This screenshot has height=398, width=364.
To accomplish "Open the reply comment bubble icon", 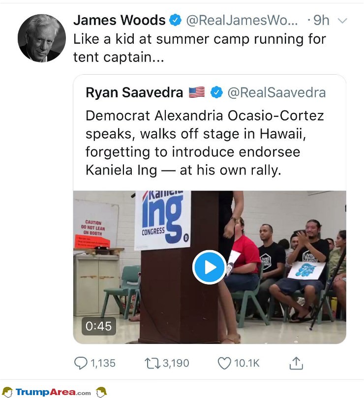I will [x=81, y=363].
